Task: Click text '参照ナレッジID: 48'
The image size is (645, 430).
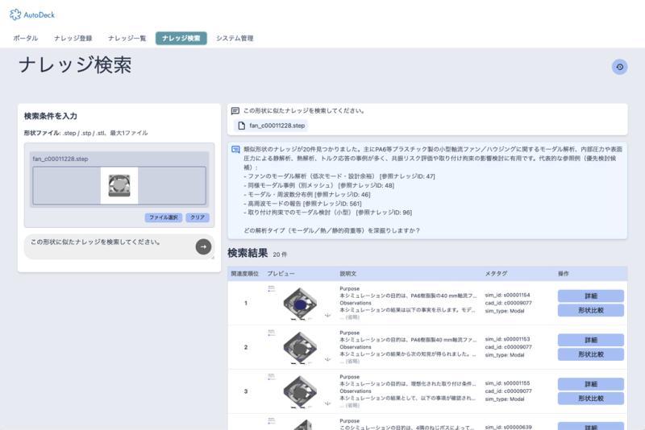Action: pos(367,185)
